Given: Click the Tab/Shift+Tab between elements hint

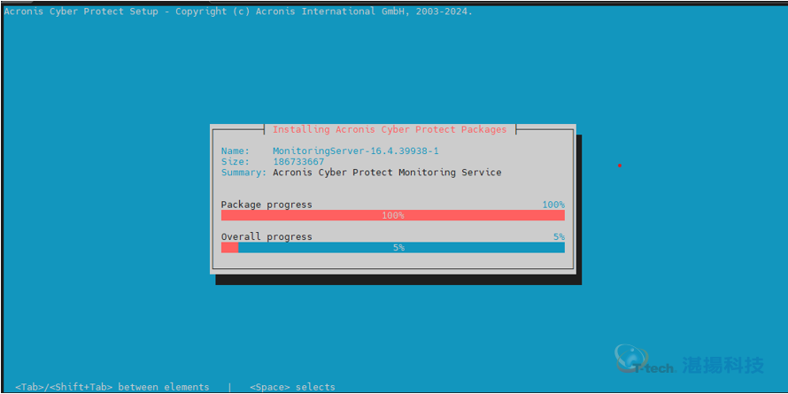Looking at the screenshot, I should pyautogui.click(x=112, y=387).
